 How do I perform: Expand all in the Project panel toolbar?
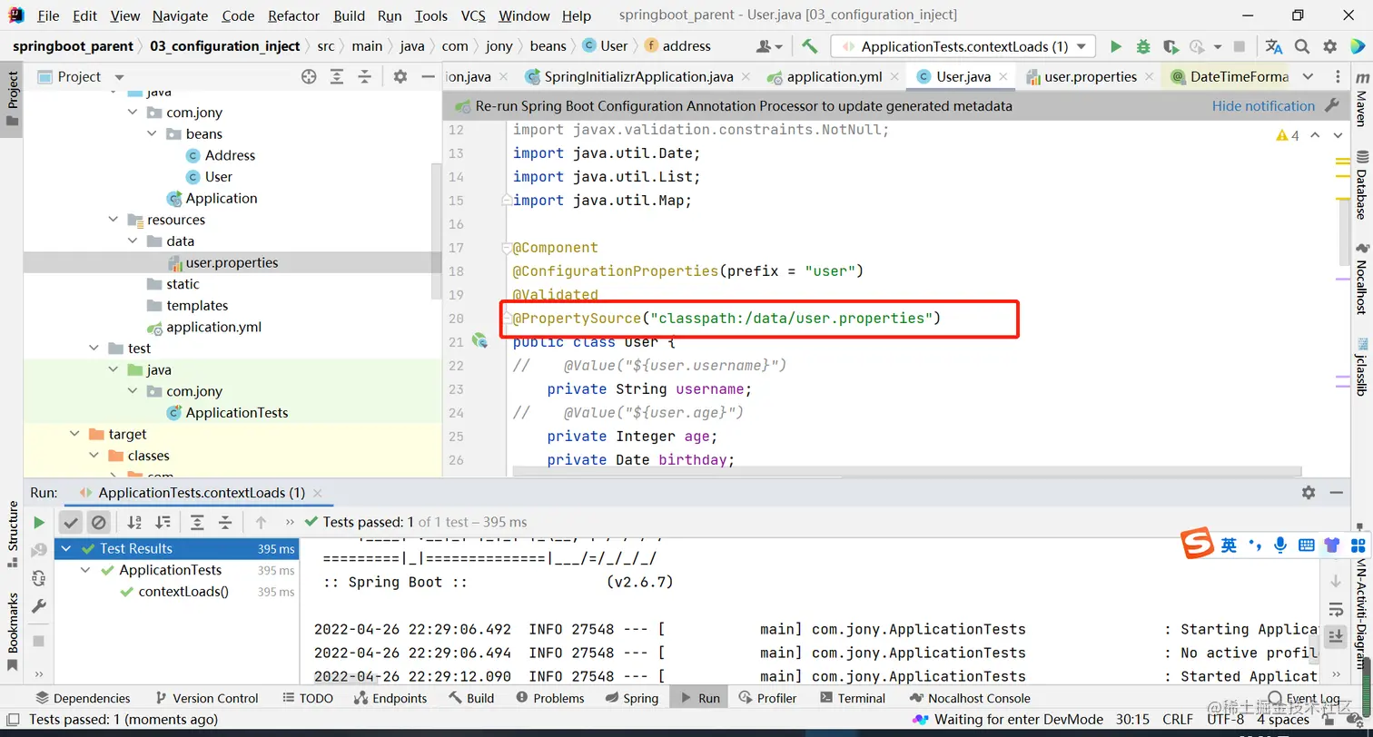coord(337,77)
